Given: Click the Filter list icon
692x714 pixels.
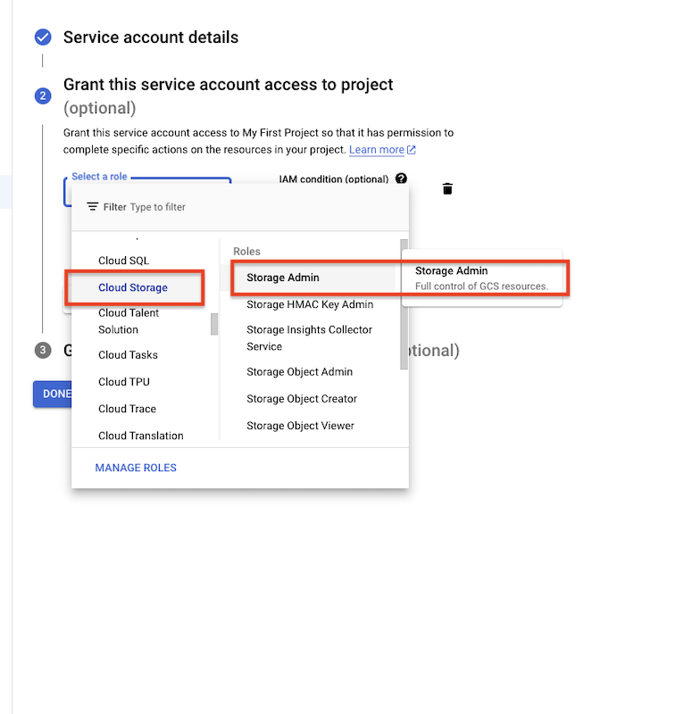Looking at the screenshot, I should click(92, 207).
